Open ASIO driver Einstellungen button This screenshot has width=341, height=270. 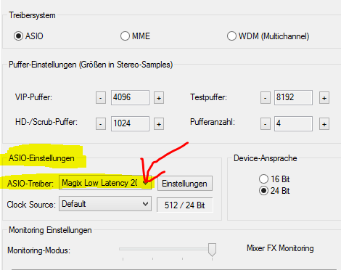coord(185,184)
